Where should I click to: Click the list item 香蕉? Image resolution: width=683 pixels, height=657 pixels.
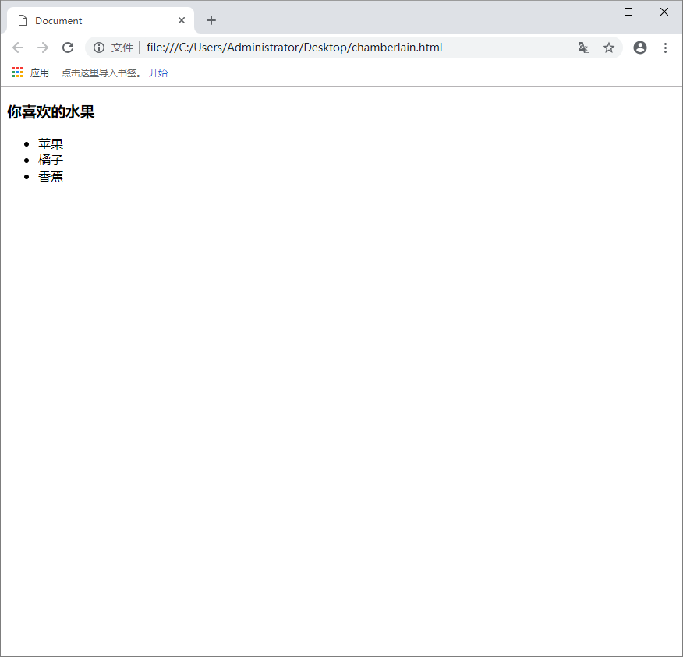(x=51, y=177)
